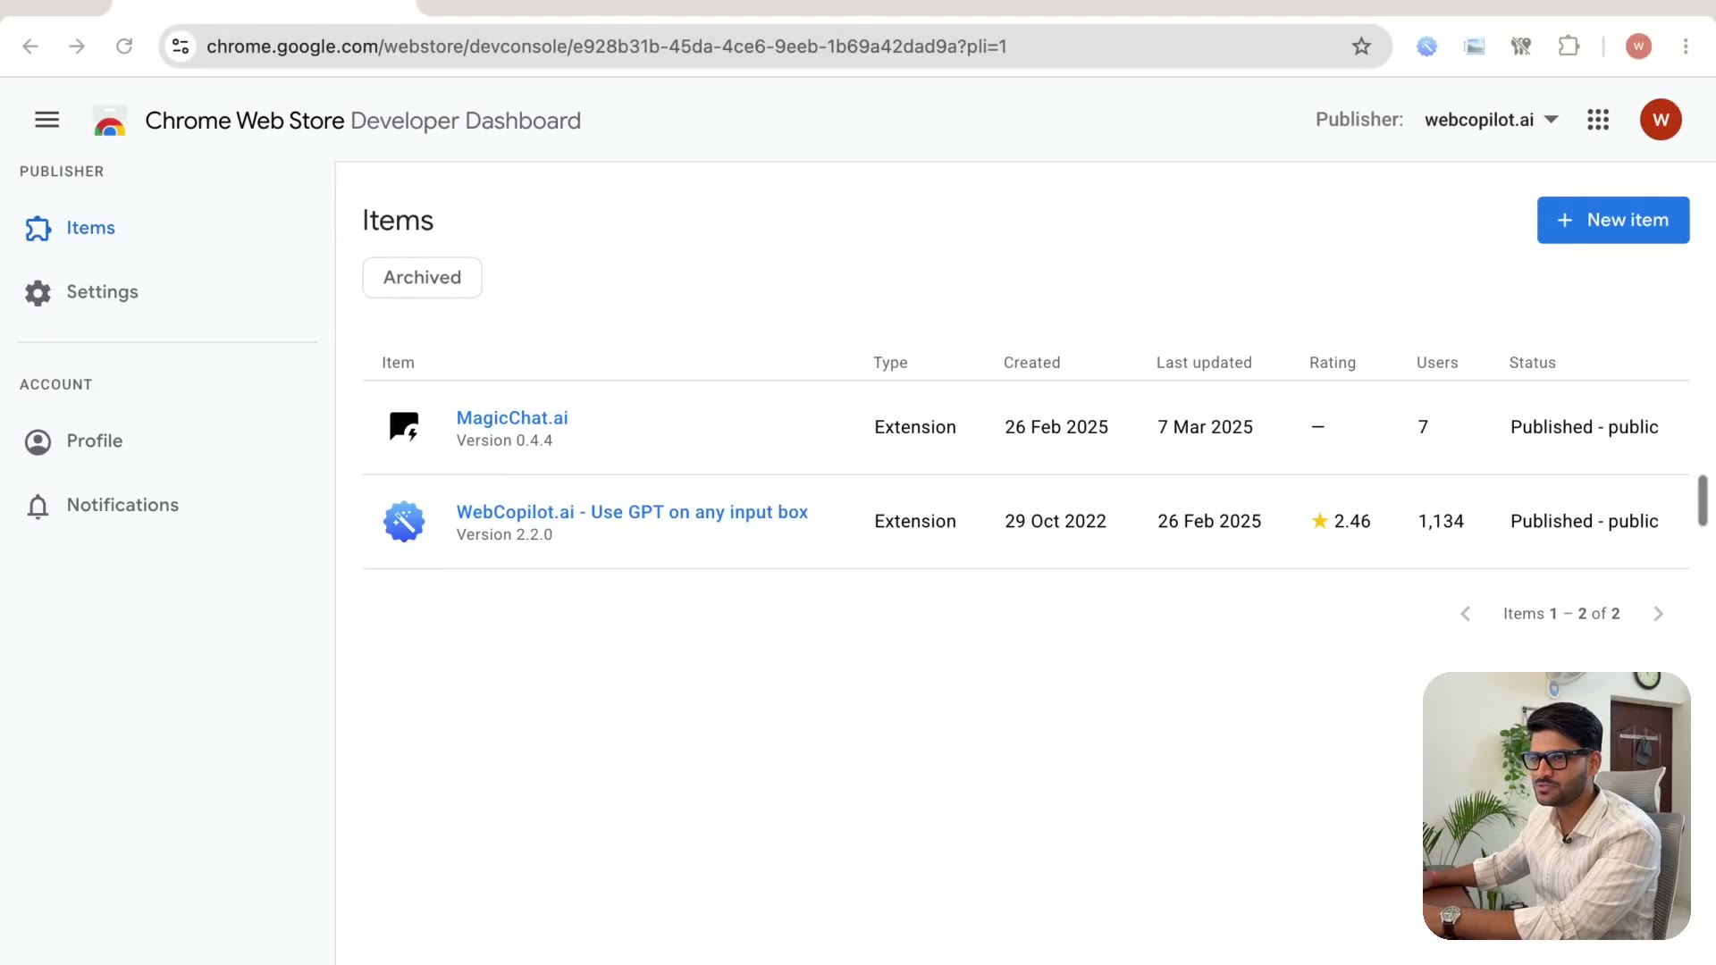The width and height of the screenshot is (1716, 965).
Task: Click the webcam video thumbnail
Action: click(1556, 806)
